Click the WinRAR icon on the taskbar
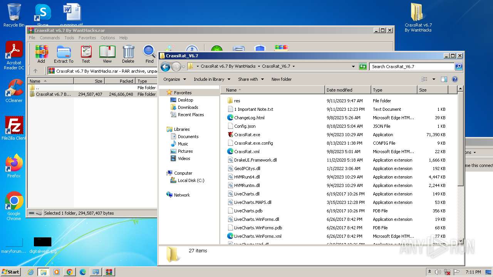Viewport: 493px width, 277px height. point(108,272)
